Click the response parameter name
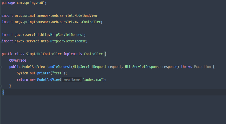226x124 pixels. tap(170, 67)
